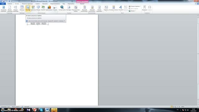This screenshot has width=199, height=112.
Task: Switch to the Page Layout (Разметка страницы) tab
Action: coord(27,4)
